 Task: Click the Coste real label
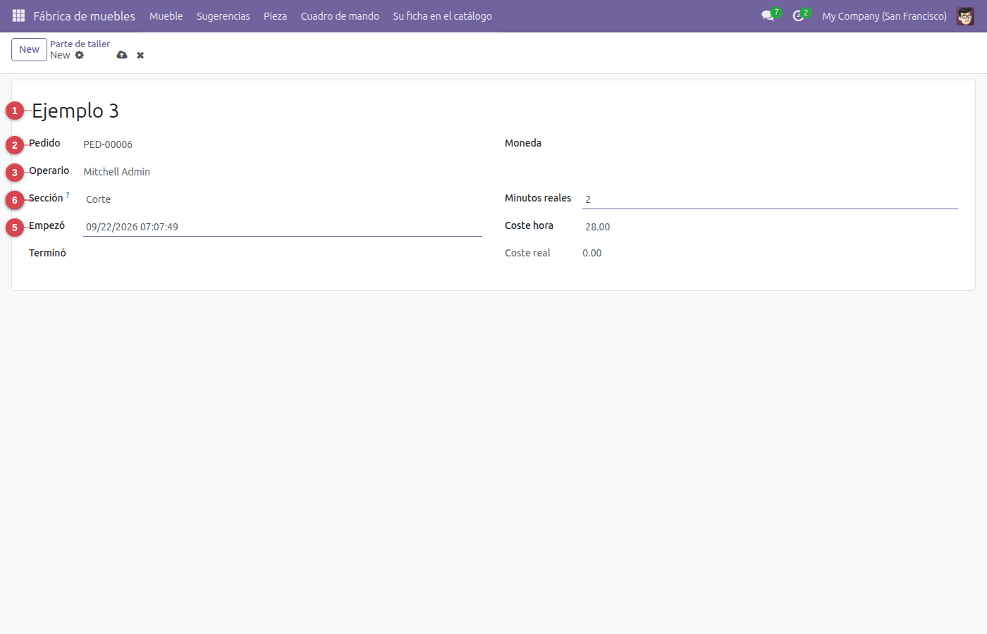[x=527, y=253]
